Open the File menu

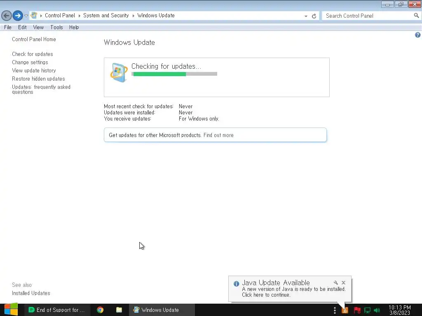coord(8,28)
